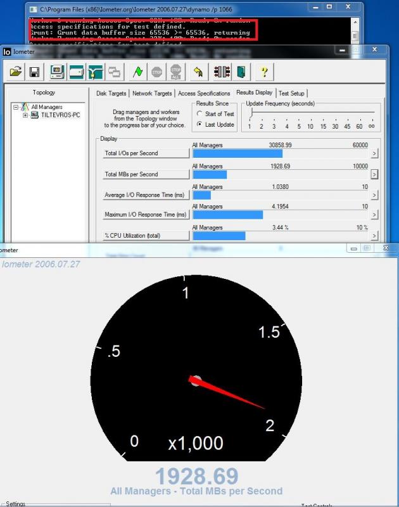Click the Average I/O Response Time (ms) button

point(146,195)
